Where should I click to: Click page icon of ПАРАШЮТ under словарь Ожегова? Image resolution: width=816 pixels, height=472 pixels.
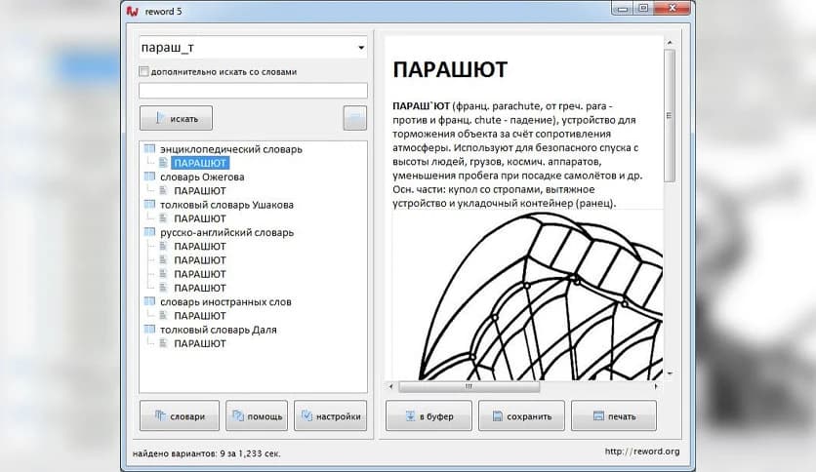point(163,190)
